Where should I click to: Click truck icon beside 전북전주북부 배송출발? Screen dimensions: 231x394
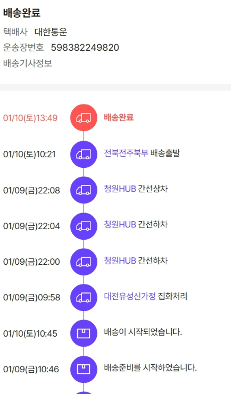point(84,154)
